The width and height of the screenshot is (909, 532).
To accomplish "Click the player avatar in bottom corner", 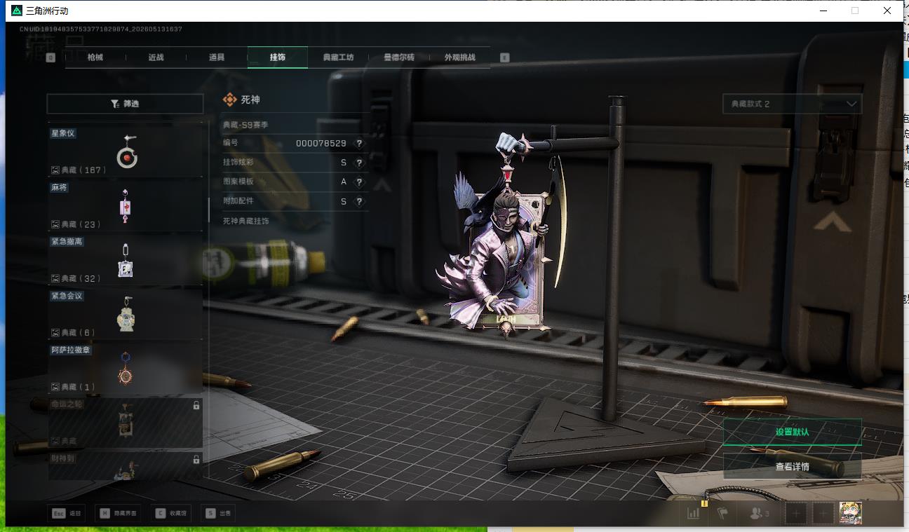I will pyautogui.click(x=850, y=513).
